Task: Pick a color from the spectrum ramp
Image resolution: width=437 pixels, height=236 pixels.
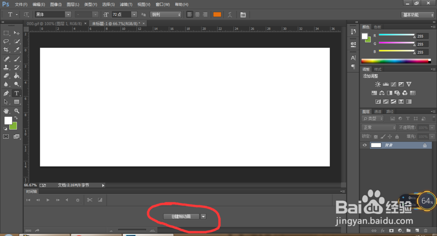Action: point(396,61)
